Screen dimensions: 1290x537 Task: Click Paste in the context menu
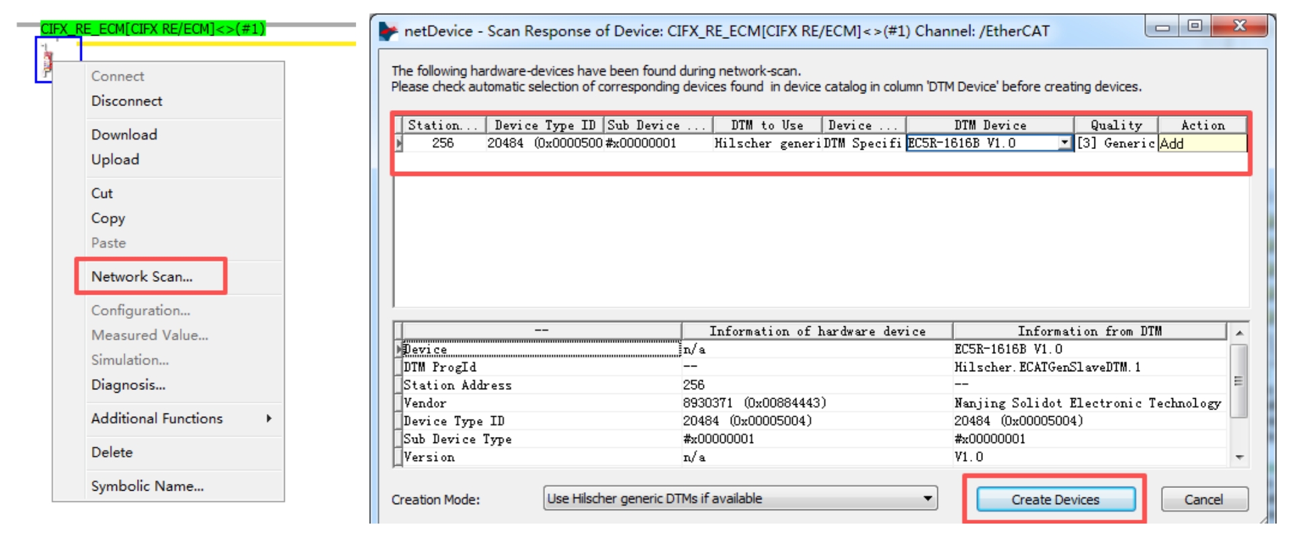[x=108, y=243]
